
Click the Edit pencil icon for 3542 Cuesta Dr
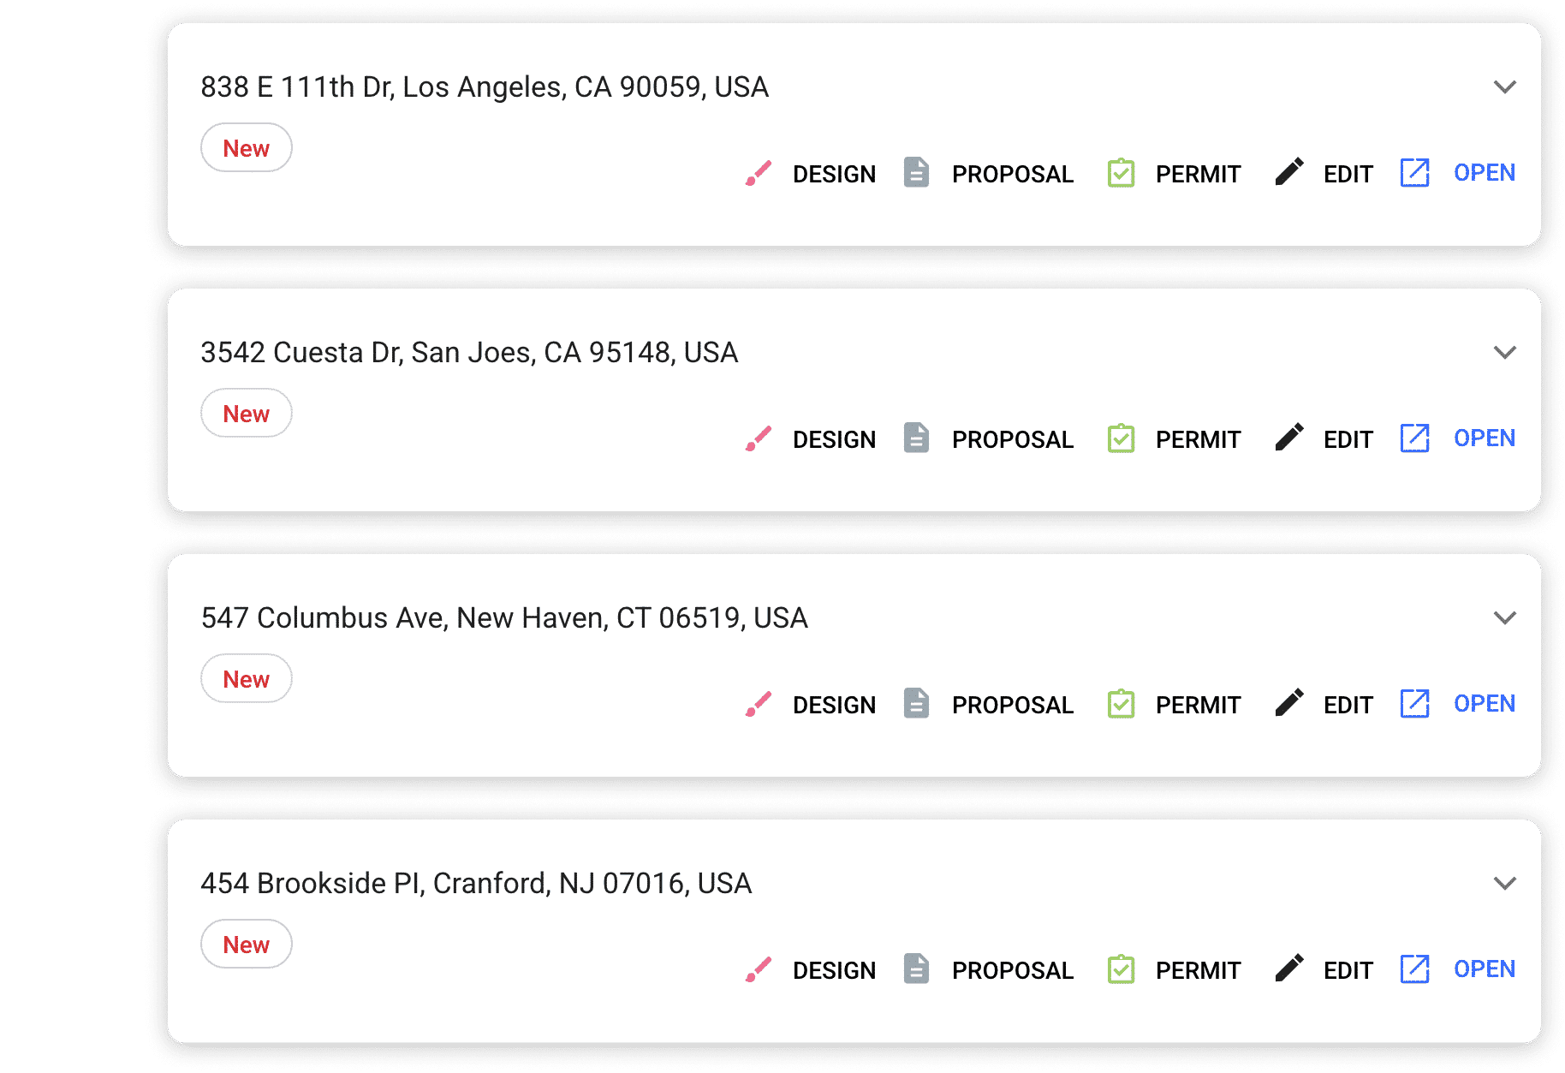tap(1289, 437)
